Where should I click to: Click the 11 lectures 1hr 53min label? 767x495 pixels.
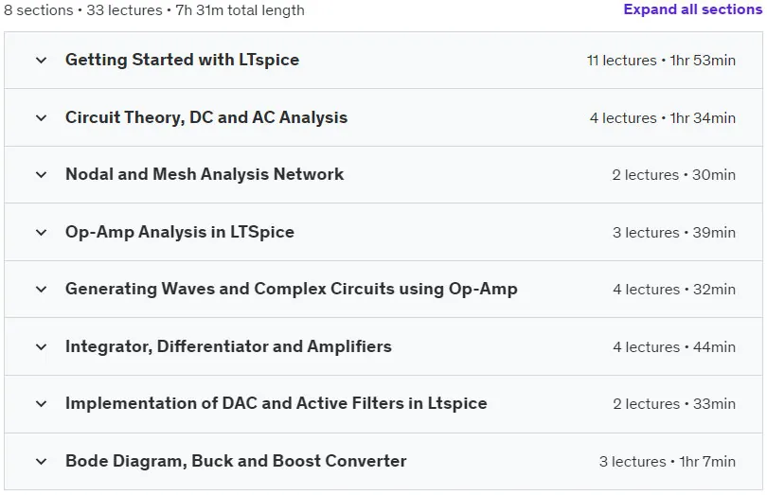point(661,61)
